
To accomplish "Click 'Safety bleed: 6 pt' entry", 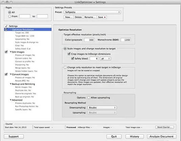I will [x=23, y=49].
